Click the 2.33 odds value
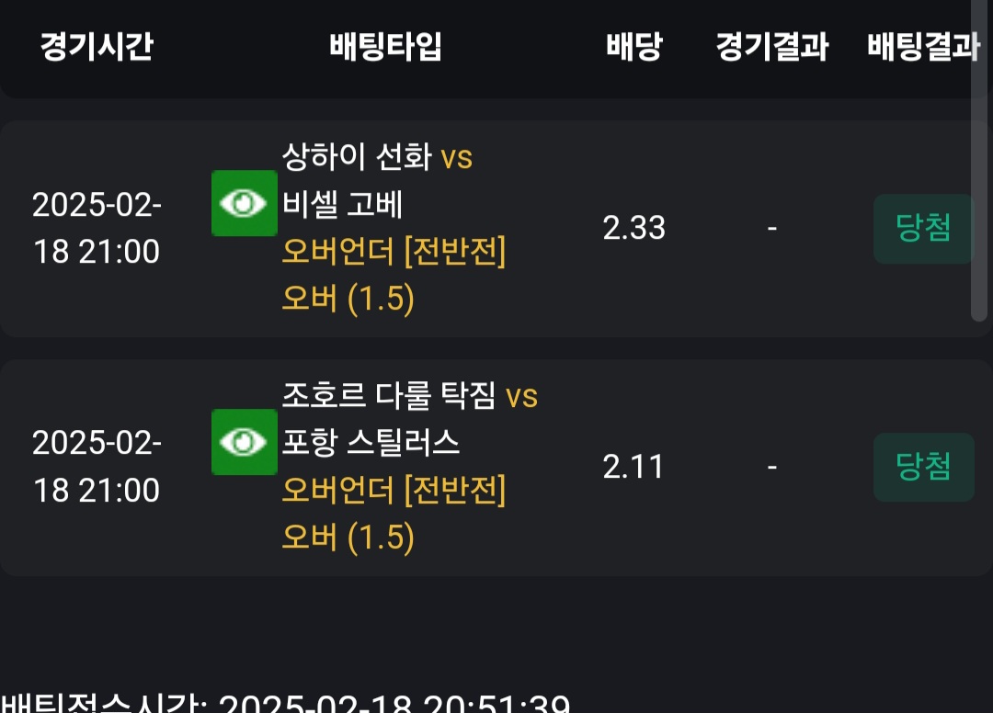993x713 pixels. pos(633,228)
